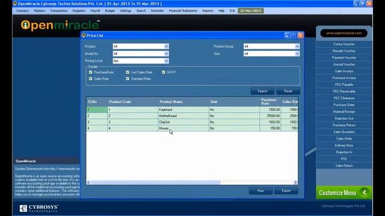Open Purchase Invoice from the sidebar
The width and height of the screenshot is (385, 216).
(x=343, y=78)
